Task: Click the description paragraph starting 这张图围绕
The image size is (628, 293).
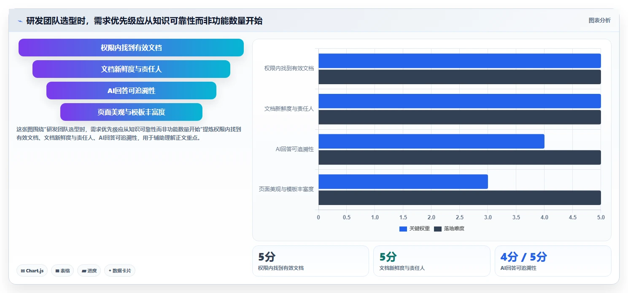Action: pyautogui.click(x=129, y=133)
